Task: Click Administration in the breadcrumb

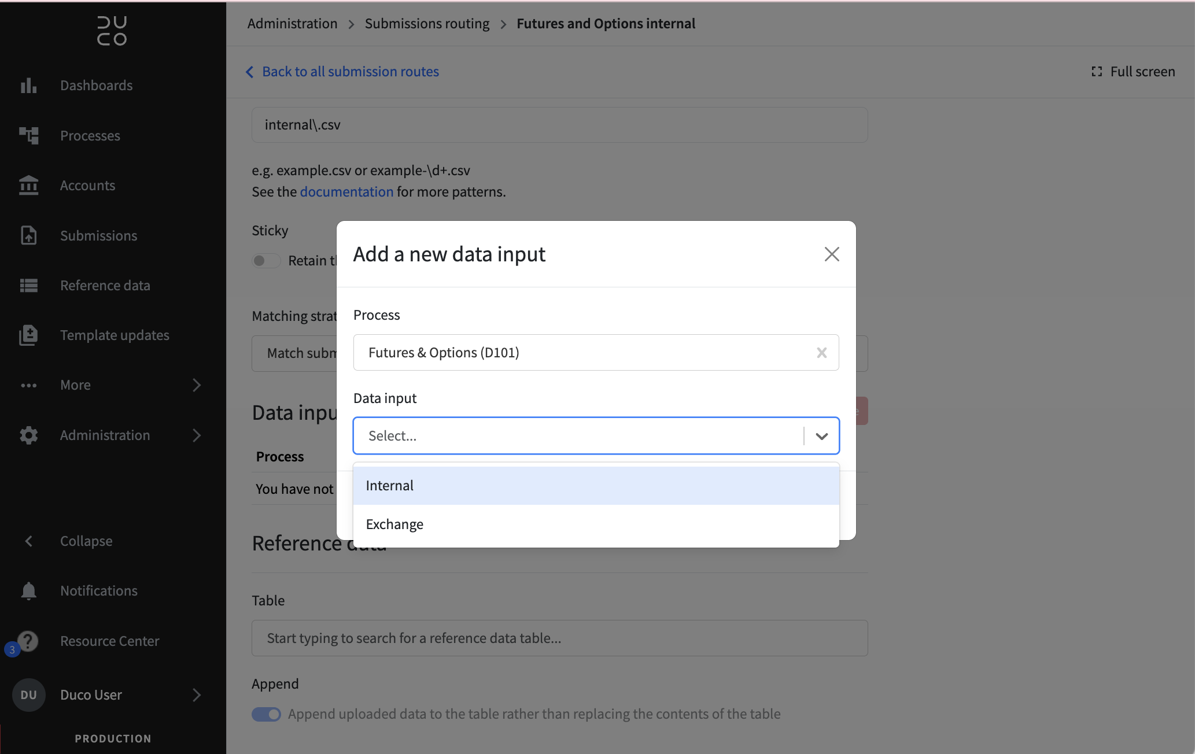Action: click(292, 24)
